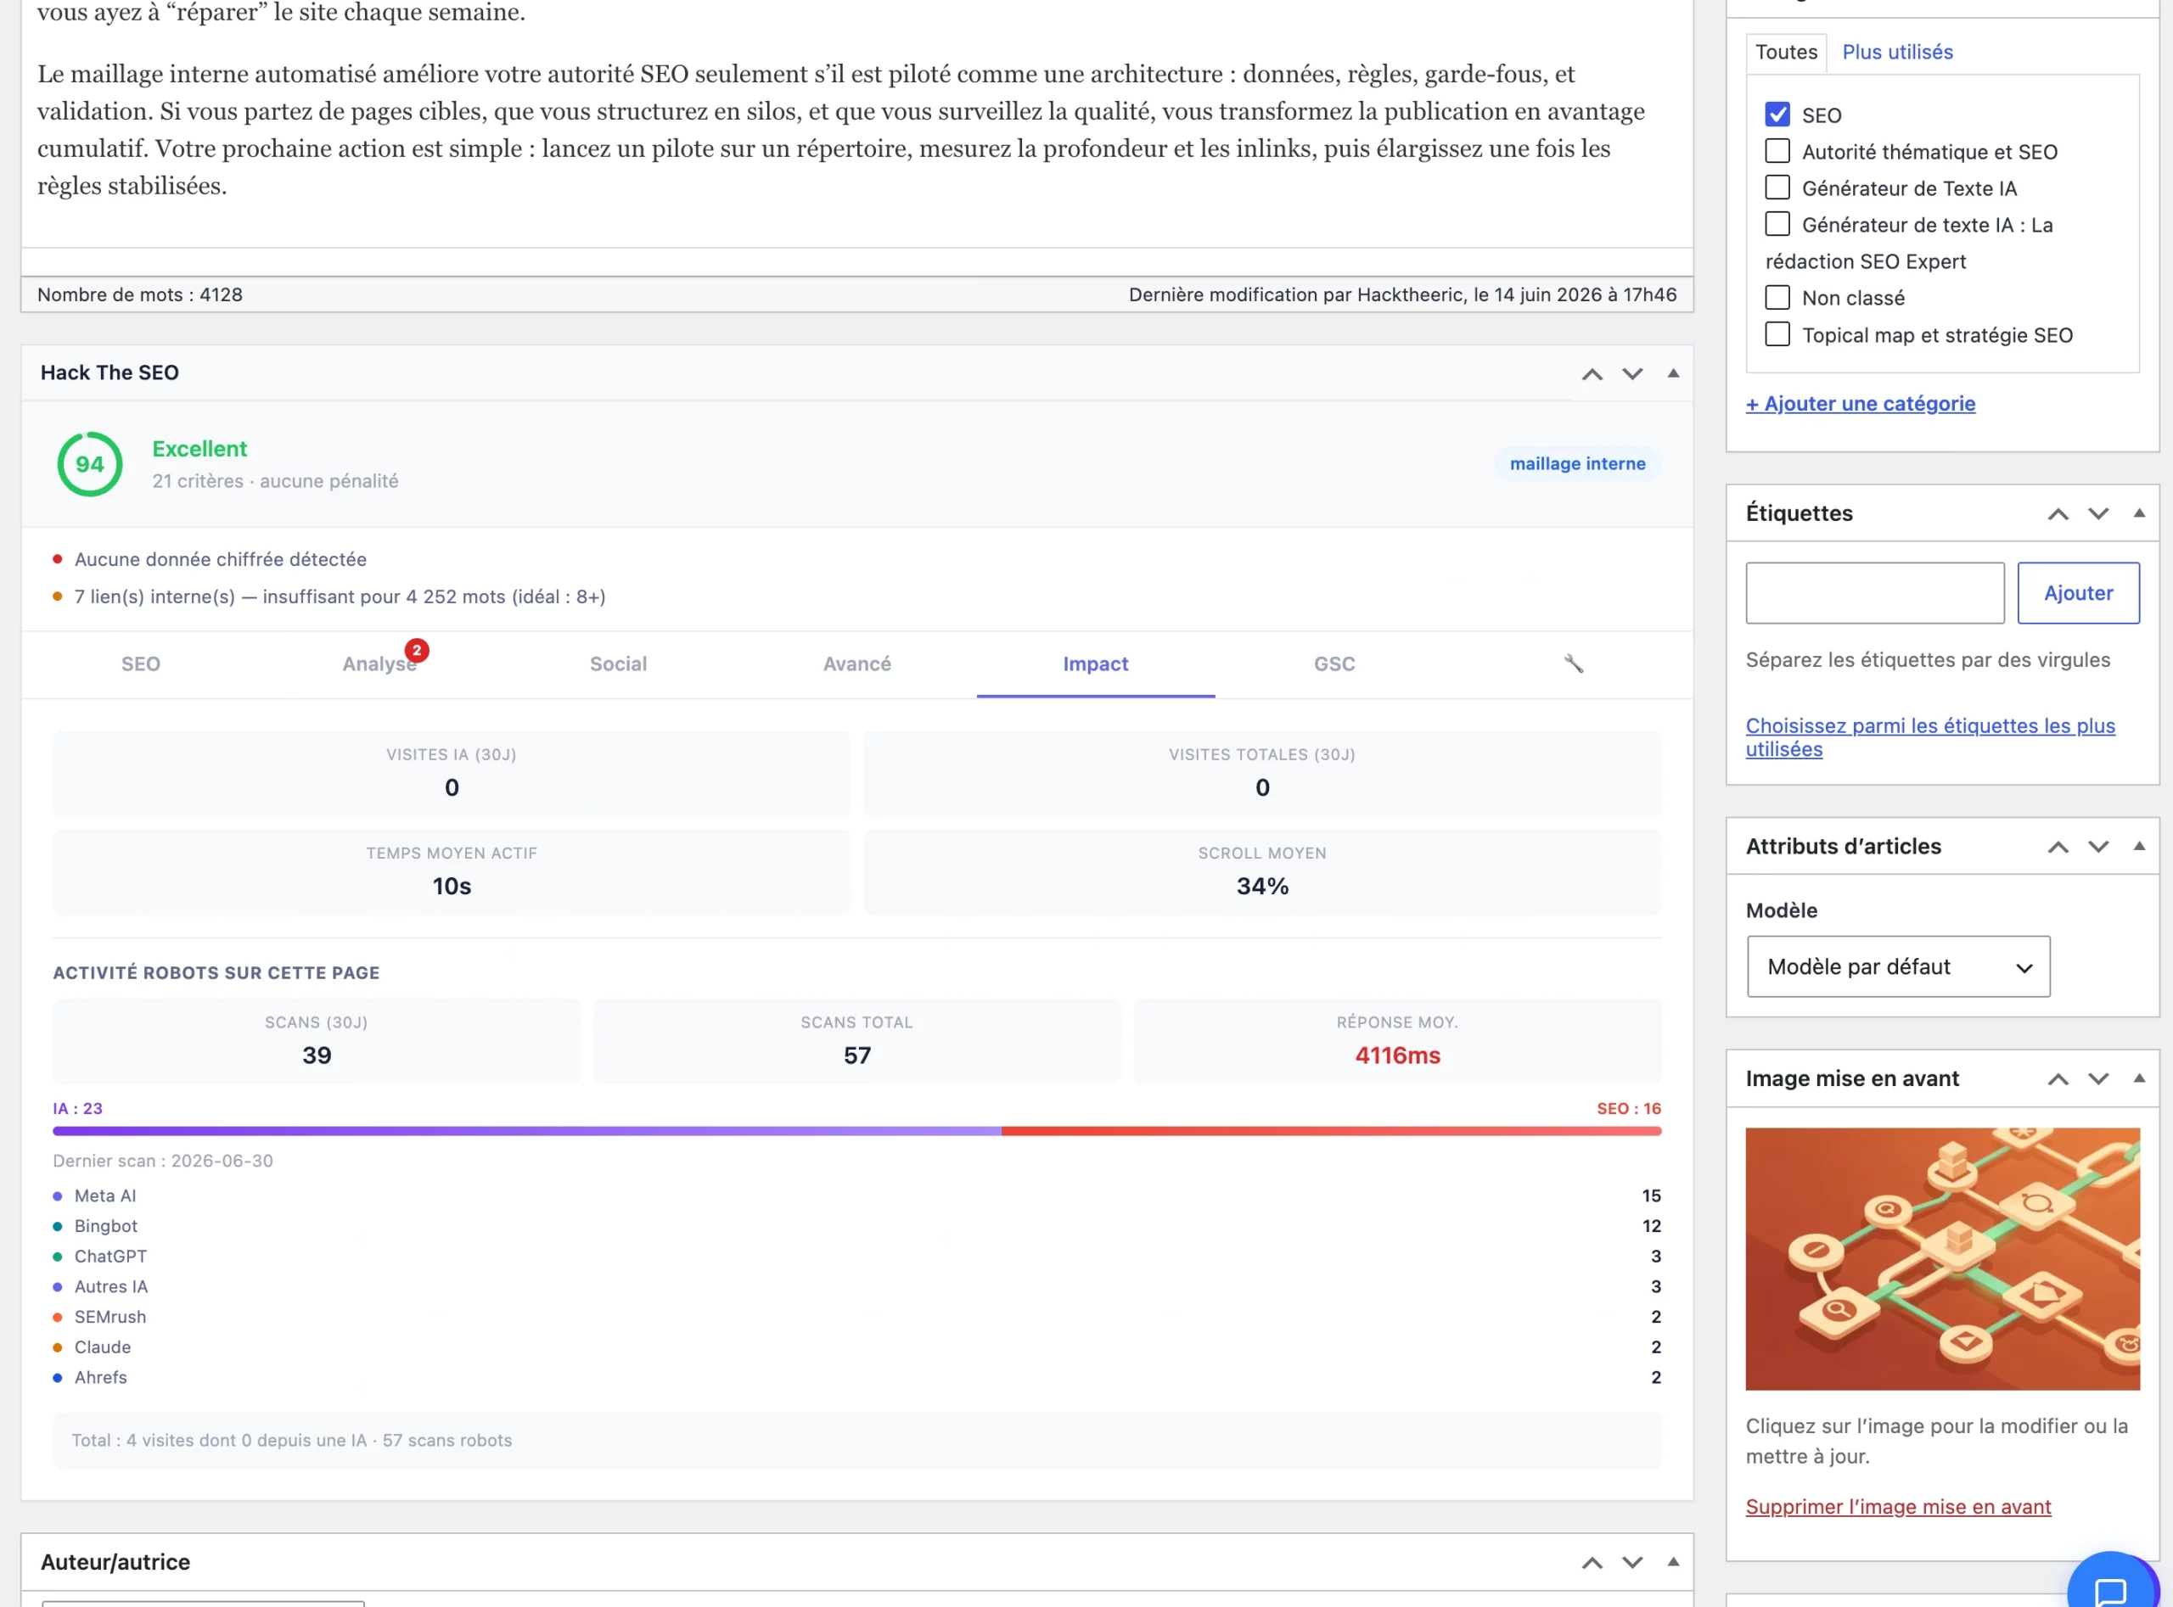
Task: Open the GSC tab
Action: tap(1334, 664)
